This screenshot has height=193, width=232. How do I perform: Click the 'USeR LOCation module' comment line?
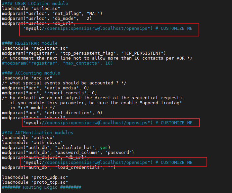click(32, 3)
